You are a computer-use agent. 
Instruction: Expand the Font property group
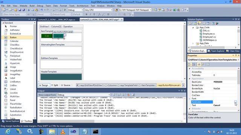(189, 99)
